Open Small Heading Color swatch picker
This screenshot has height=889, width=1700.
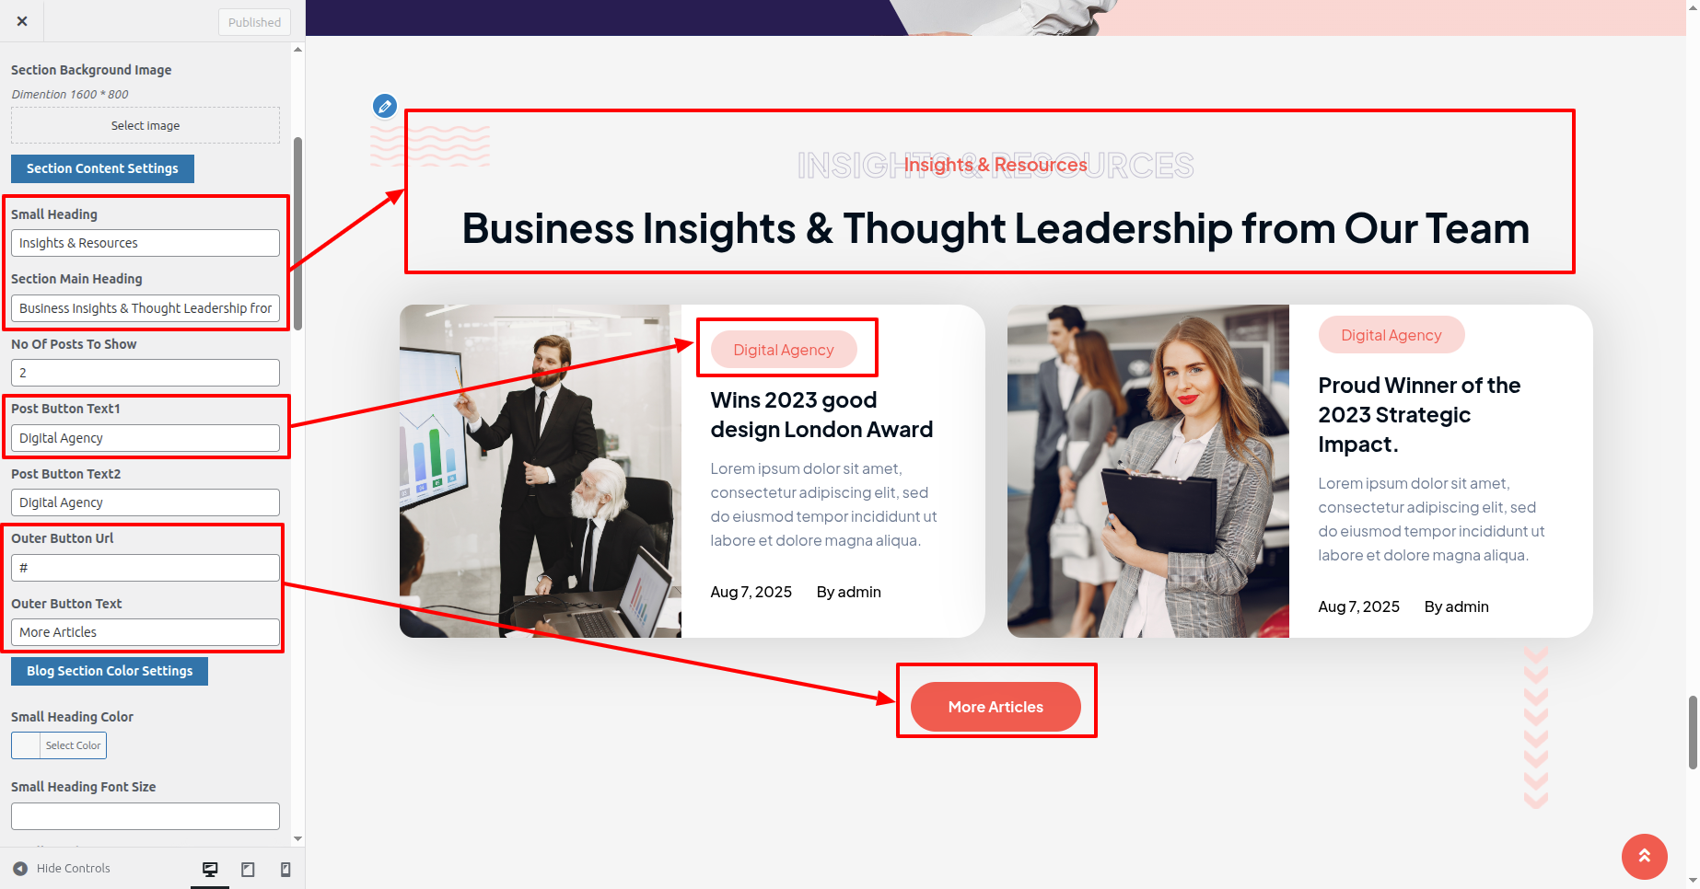(59, 745)
